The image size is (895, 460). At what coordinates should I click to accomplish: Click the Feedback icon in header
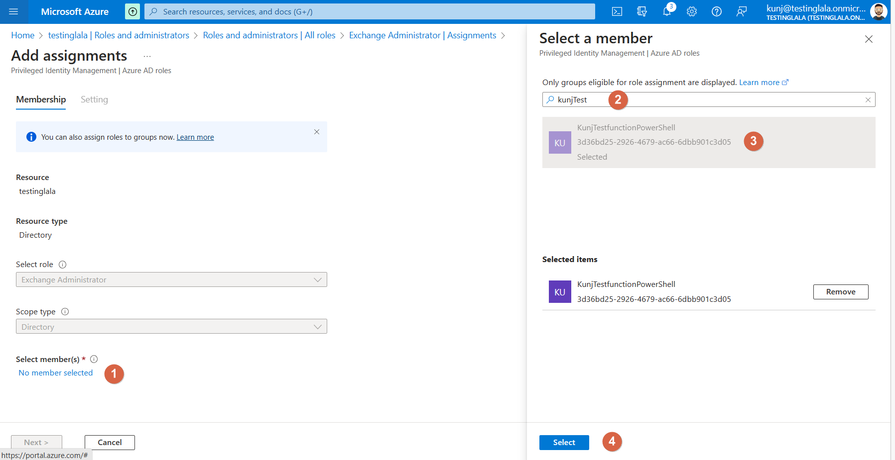[x=741, y=11]
